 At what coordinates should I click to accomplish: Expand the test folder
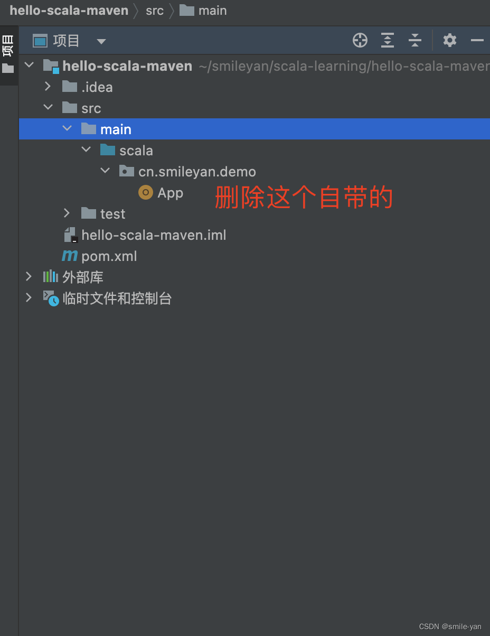click(66, 213)
